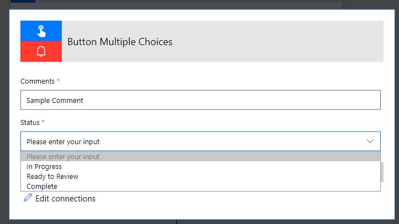Screen dimensions: 399x224
Task: Click empty gray area of header bar
Action: pyautogui.click(x=276, y=42)
